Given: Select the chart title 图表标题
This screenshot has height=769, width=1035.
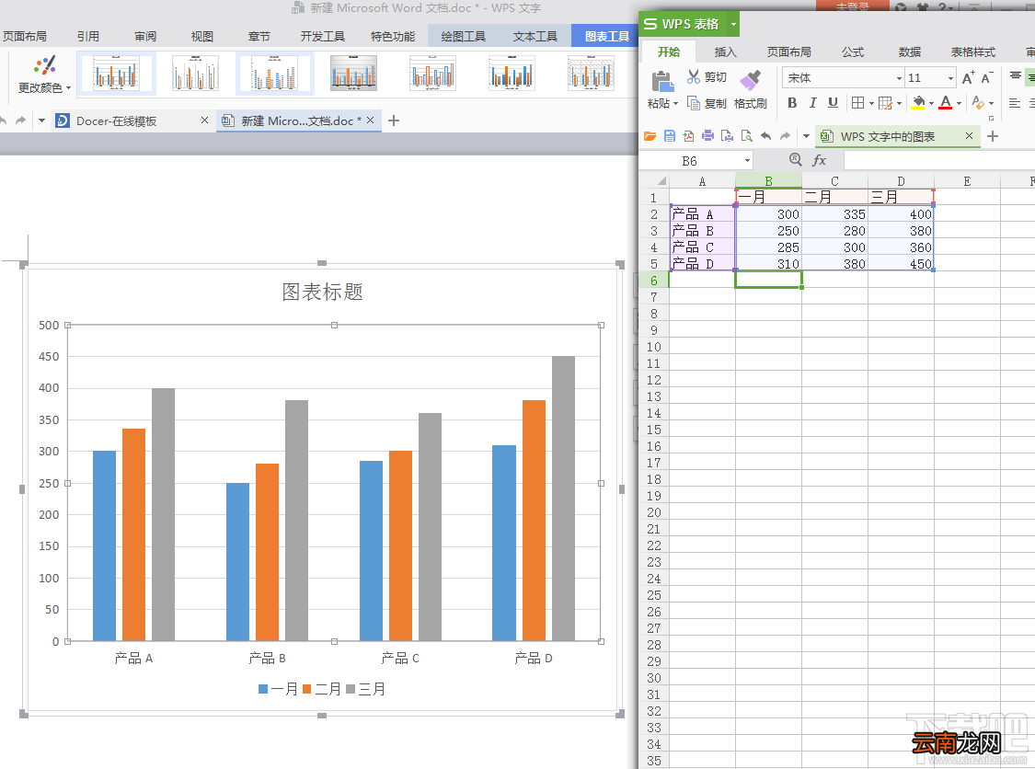Looking at the screenshot, I should [322, 292].
